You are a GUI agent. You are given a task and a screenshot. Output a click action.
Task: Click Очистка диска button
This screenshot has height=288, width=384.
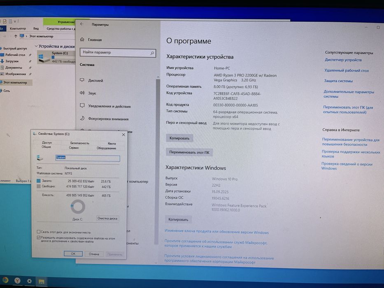107,218
